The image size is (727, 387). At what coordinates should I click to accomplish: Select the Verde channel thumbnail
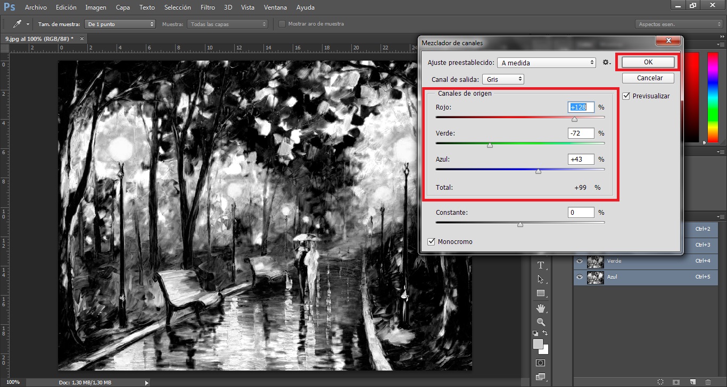click(595, 261)
